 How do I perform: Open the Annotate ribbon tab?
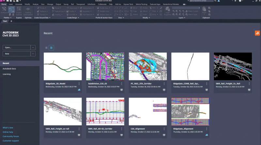point(19,5)
